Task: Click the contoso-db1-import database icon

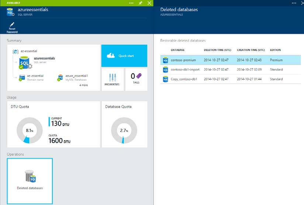Action: click(166, 69)
